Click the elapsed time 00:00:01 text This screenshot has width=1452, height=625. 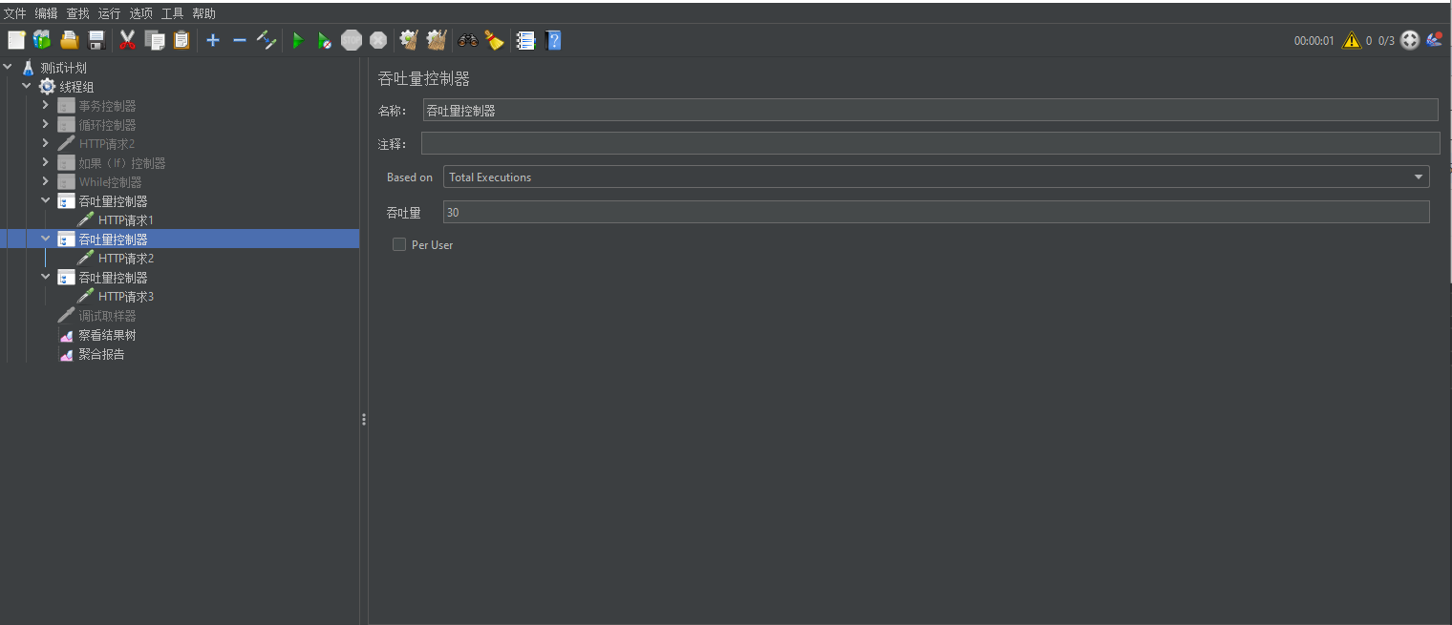pos(1313,41)
